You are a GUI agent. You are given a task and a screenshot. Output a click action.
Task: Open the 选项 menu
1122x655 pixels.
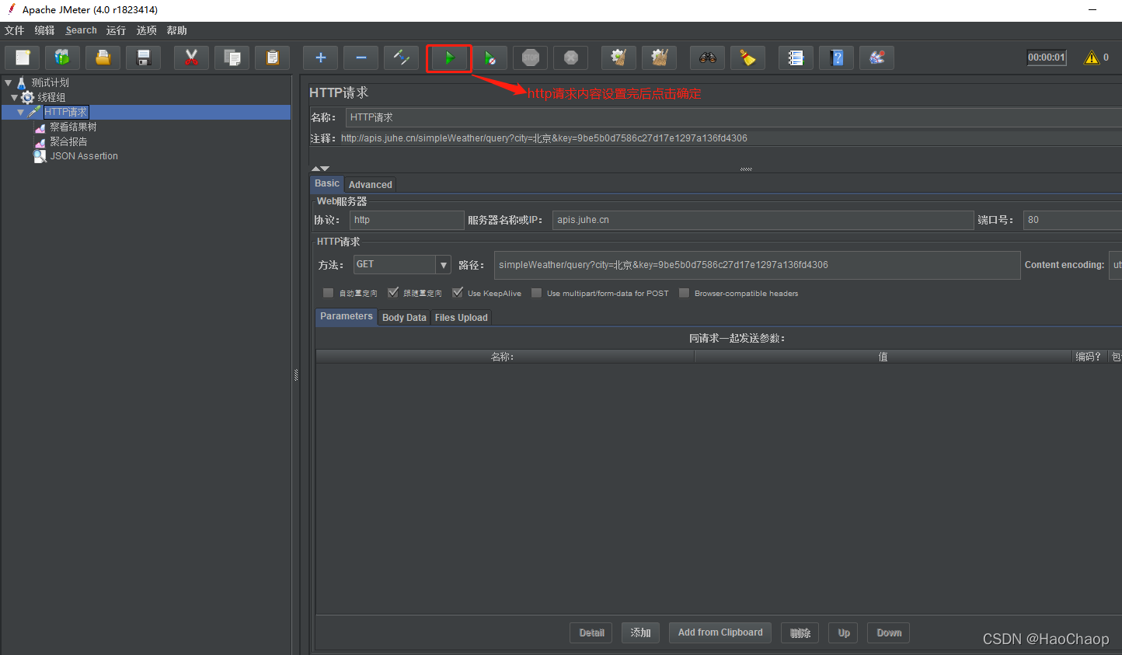[x=146, y=30]
